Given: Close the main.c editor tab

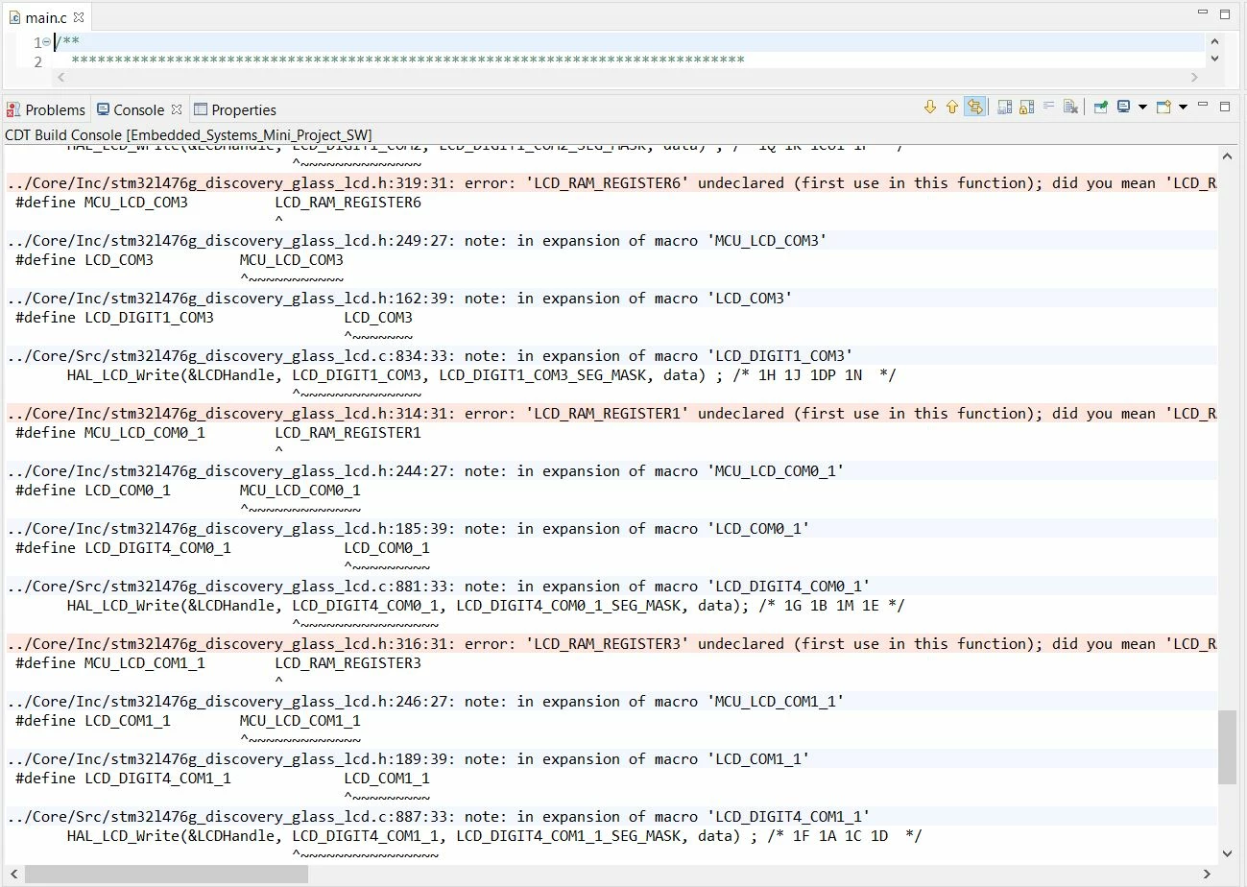Looking at the screenshot, I should click(x=79, y=17).
